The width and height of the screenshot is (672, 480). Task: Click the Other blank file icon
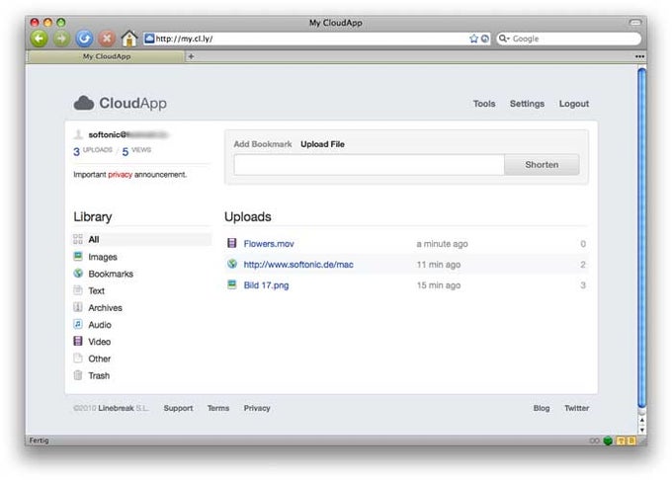pos(77,358)
